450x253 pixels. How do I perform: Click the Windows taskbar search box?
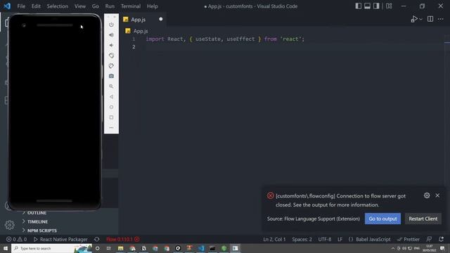coord(51,248)
